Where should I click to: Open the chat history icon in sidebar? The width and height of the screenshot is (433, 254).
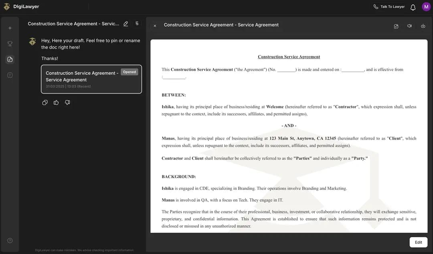[x=10, y=75]
